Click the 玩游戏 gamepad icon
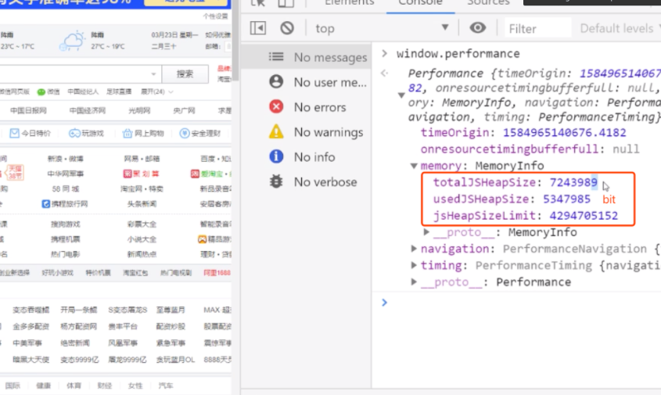 coord(74,133)
